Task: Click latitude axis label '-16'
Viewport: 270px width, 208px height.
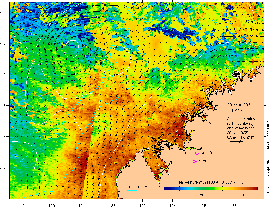Action: [3, 137]
